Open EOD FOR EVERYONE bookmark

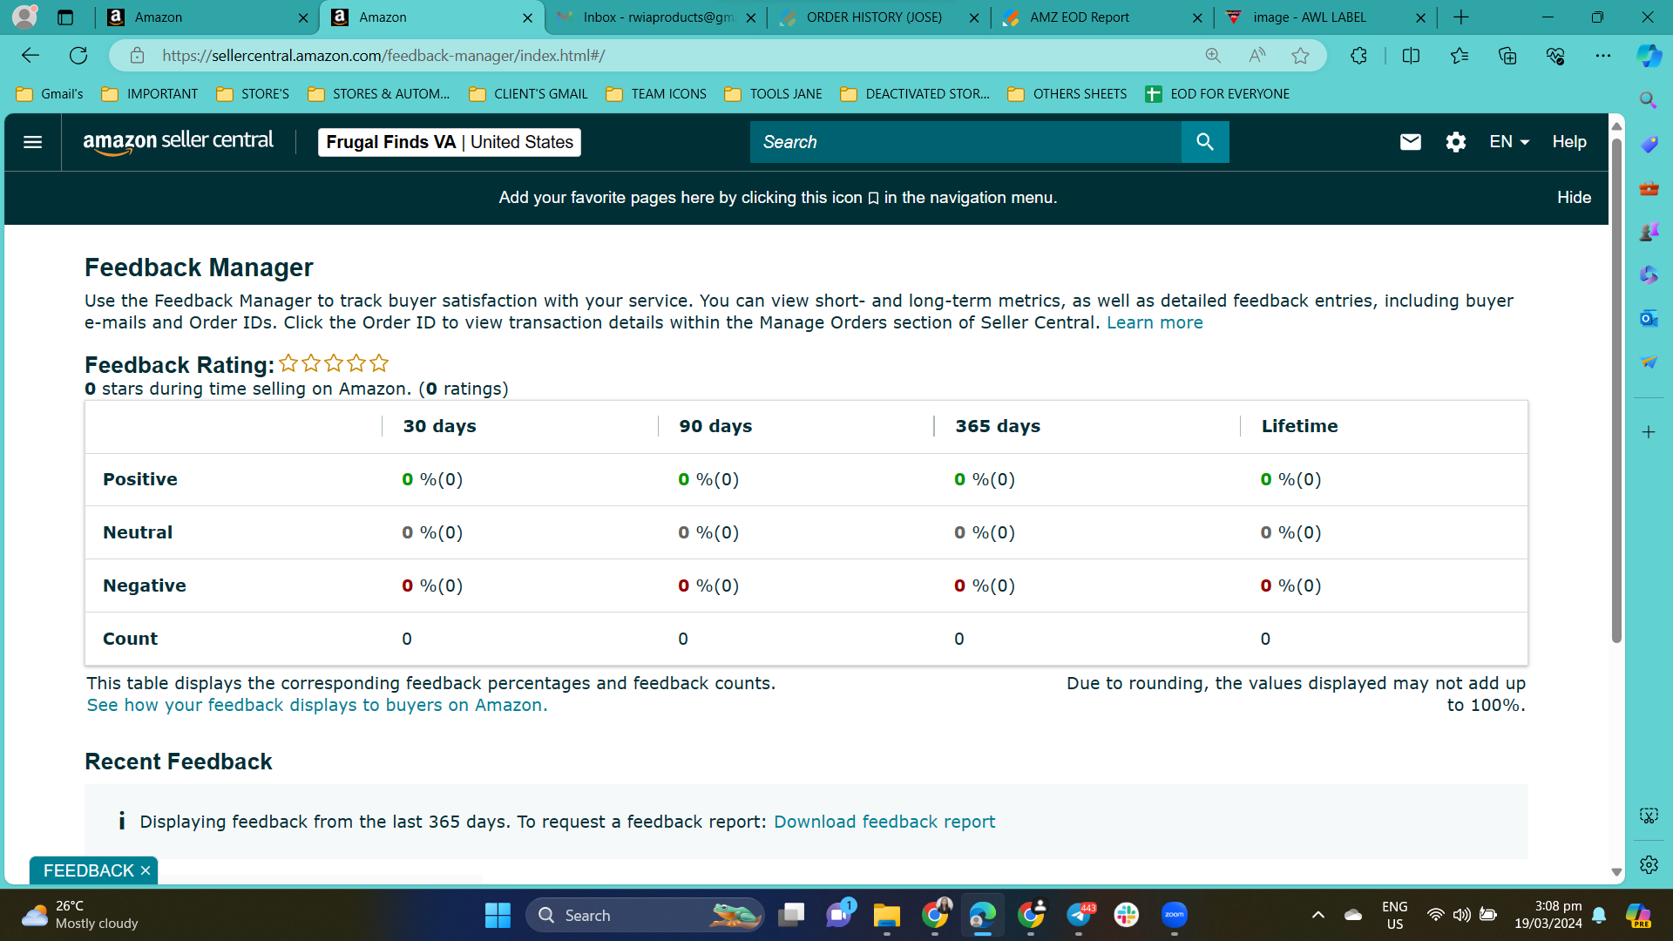1217,94
